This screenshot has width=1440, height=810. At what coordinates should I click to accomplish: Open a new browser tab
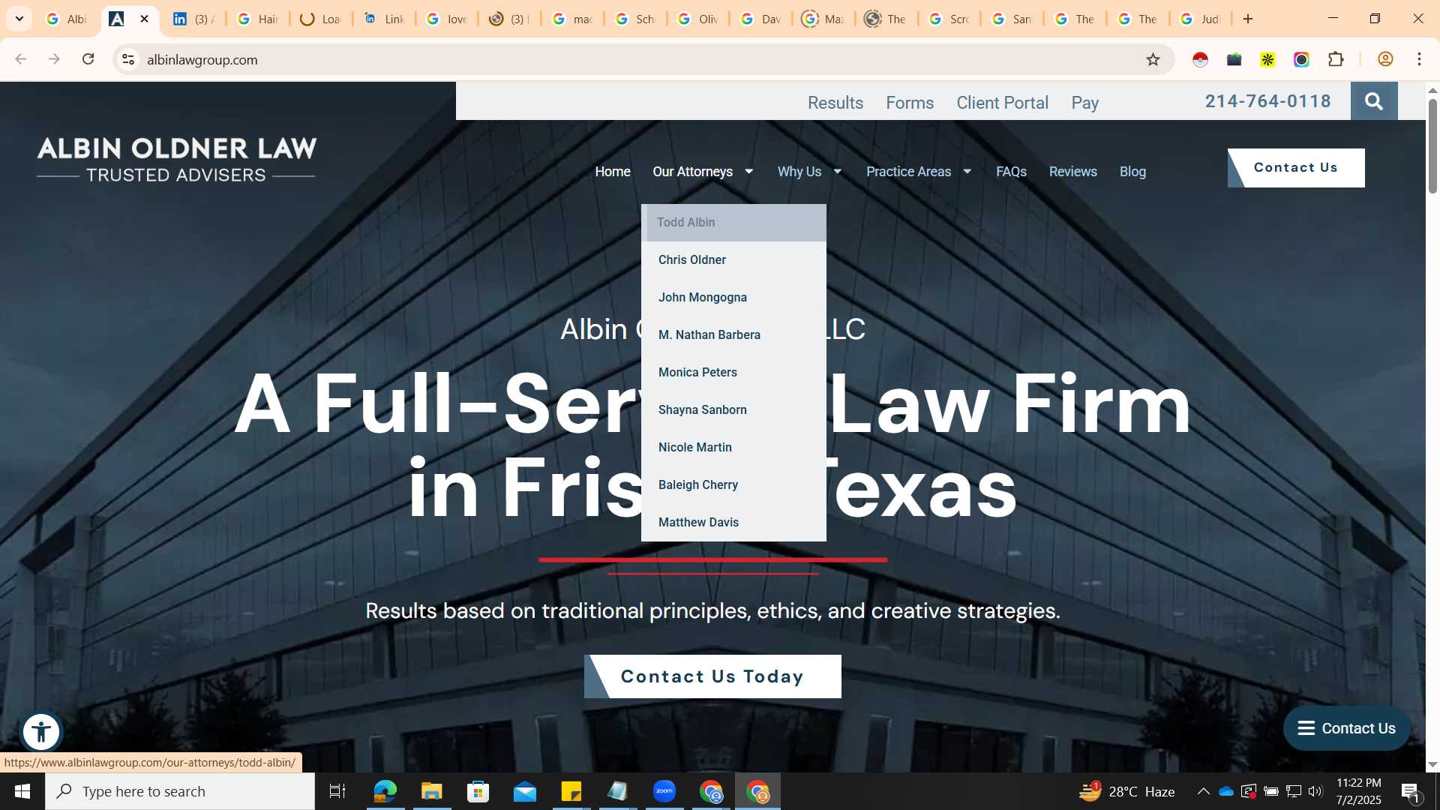point(1248,19)
